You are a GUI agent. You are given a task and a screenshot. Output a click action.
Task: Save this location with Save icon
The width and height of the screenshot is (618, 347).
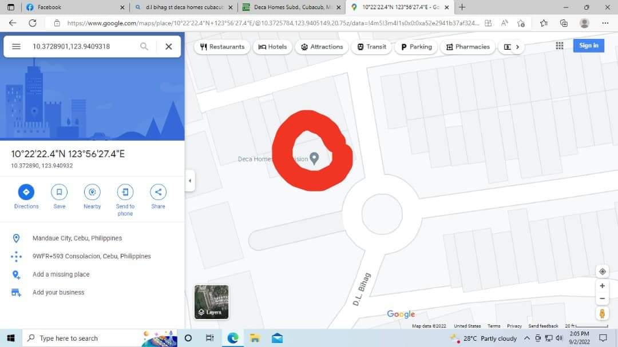pos(59,192)
